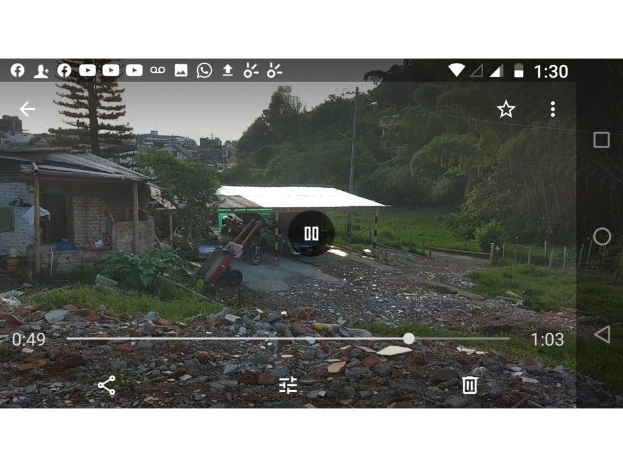
Task: Tap the second YouTube notification icon
Action: tap(111, 71)
